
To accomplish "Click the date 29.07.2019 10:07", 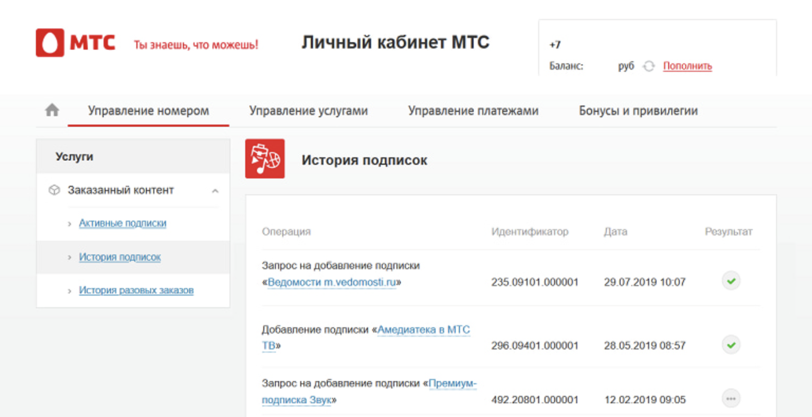I will click(x=645, y=282).
